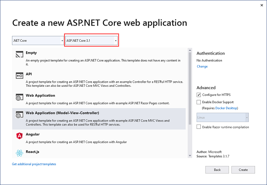Click the API template icon
The image size is (267, 185).
tap(19, 76)
